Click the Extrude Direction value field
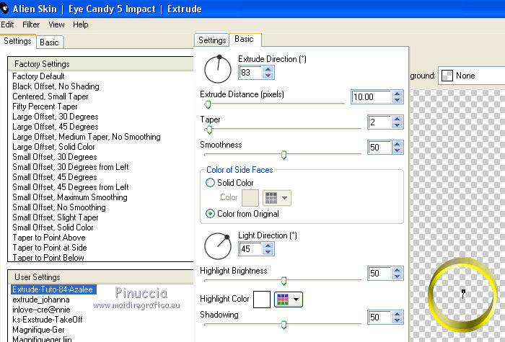This screenshot has height=342, width=505. coord(250,72)
